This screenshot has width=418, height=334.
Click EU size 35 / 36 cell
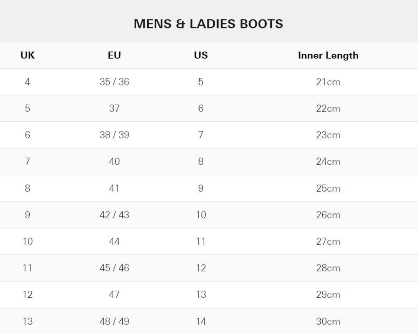(x=114, y=82)
